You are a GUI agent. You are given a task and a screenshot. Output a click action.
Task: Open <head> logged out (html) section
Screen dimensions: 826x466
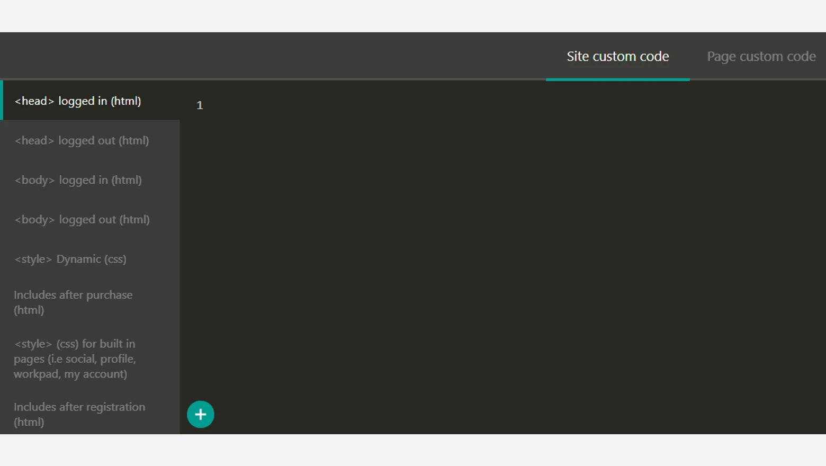(90, 140)
